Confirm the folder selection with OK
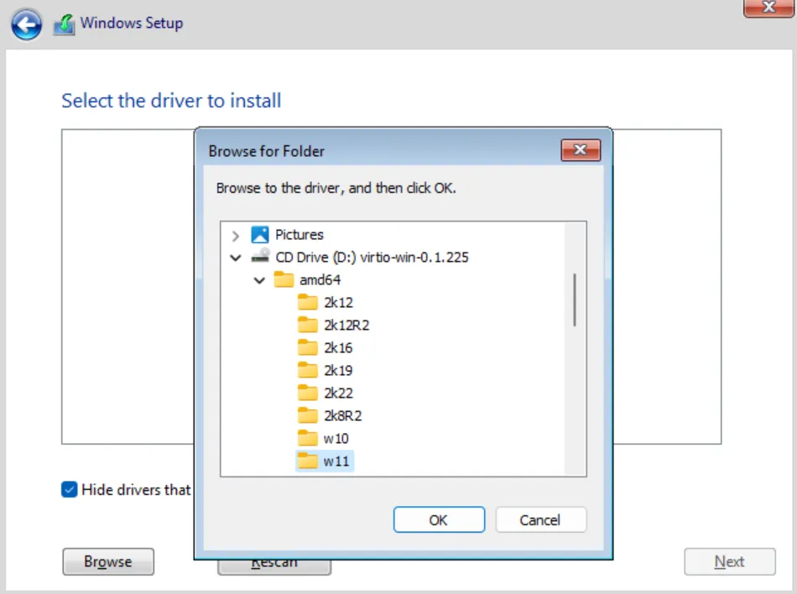797x594 pixels. point(439,519)
